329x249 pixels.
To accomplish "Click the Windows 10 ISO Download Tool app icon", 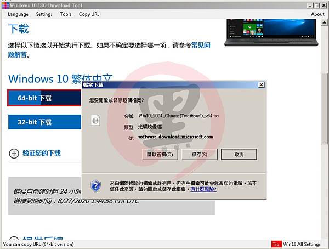I will point(5,5).
